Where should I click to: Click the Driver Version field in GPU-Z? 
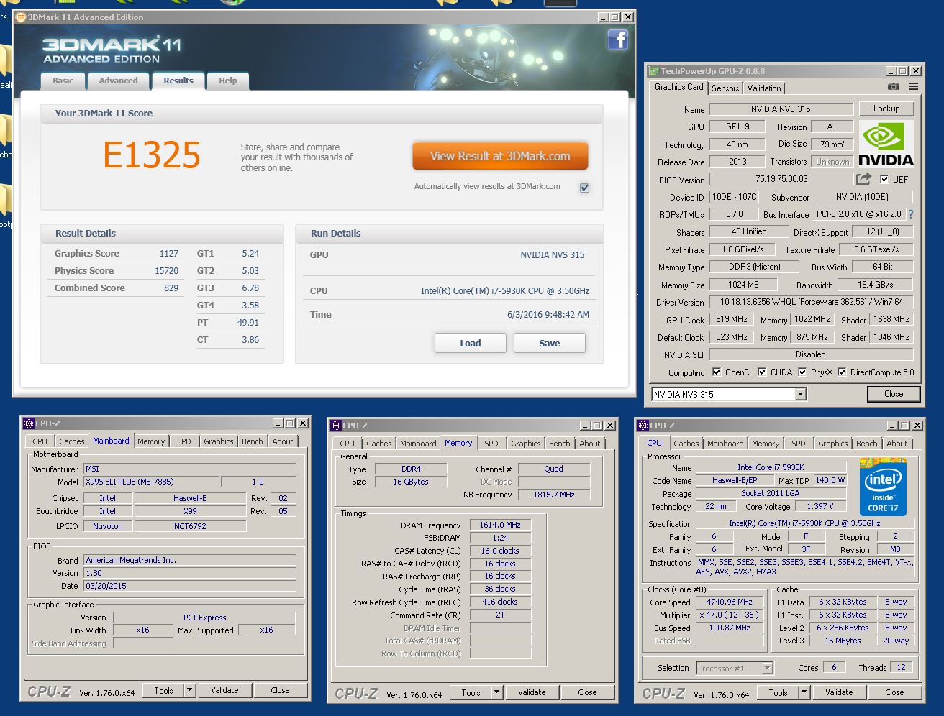811,302
